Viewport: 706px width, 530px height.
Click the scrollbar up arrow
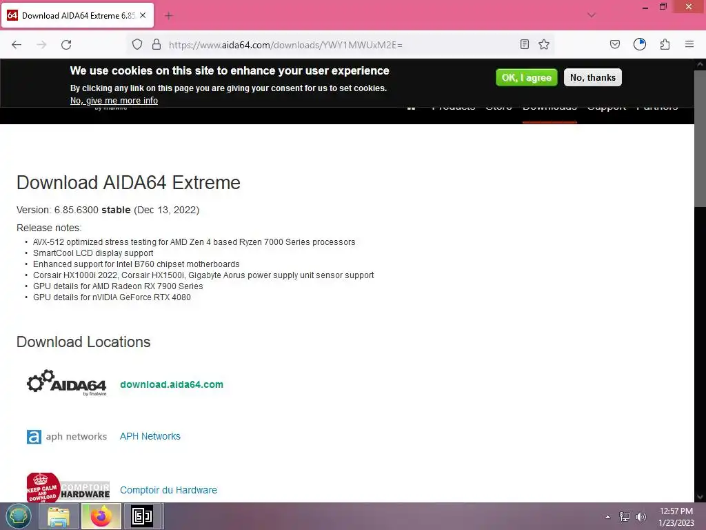click(700, 64)
